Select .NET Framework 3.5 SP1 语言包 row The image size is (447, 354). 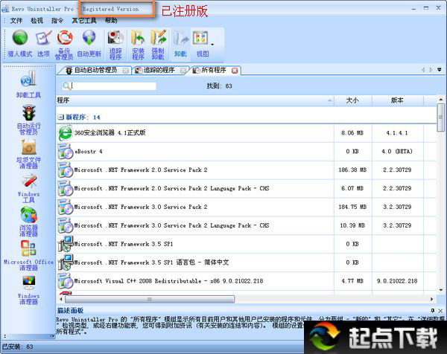coord(247,263)
